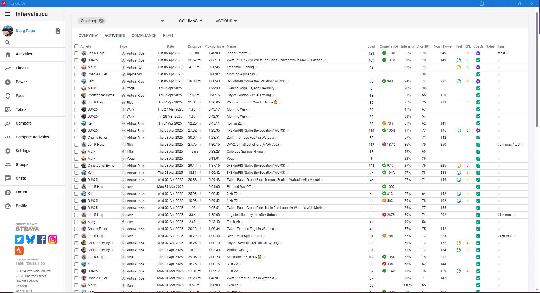Select checkbox for Colorado Springs Hiking row
Viewport: 540px width, 293px height.
tap(76, 152)
